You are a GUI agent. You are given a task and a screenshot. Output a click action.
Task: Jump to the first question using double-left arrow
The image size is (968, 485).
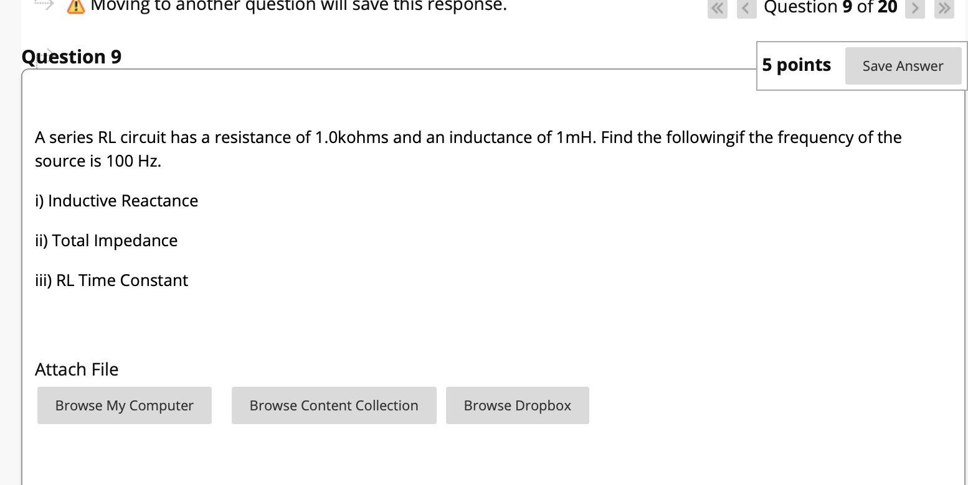click(x=717, y=9)
